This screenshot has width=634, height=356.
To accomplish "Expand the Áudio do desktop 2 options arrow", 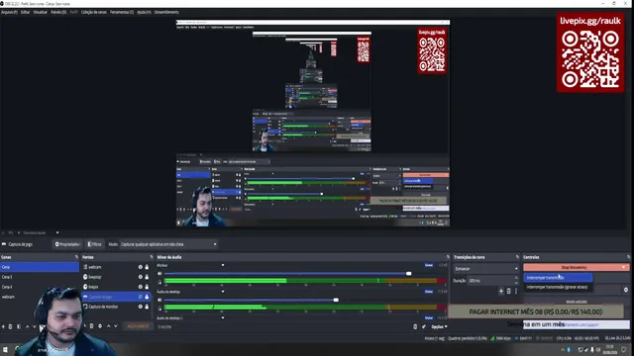I will pos(223,317).
